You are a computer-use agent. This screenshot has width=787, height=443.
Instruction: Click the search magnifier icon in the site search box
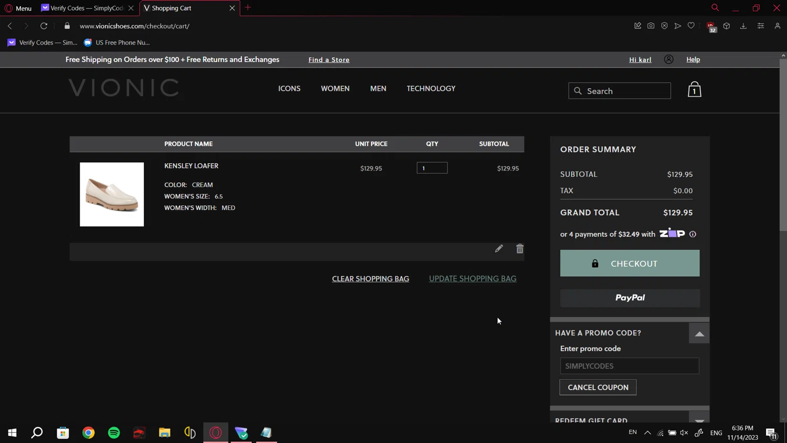[578, 91]
